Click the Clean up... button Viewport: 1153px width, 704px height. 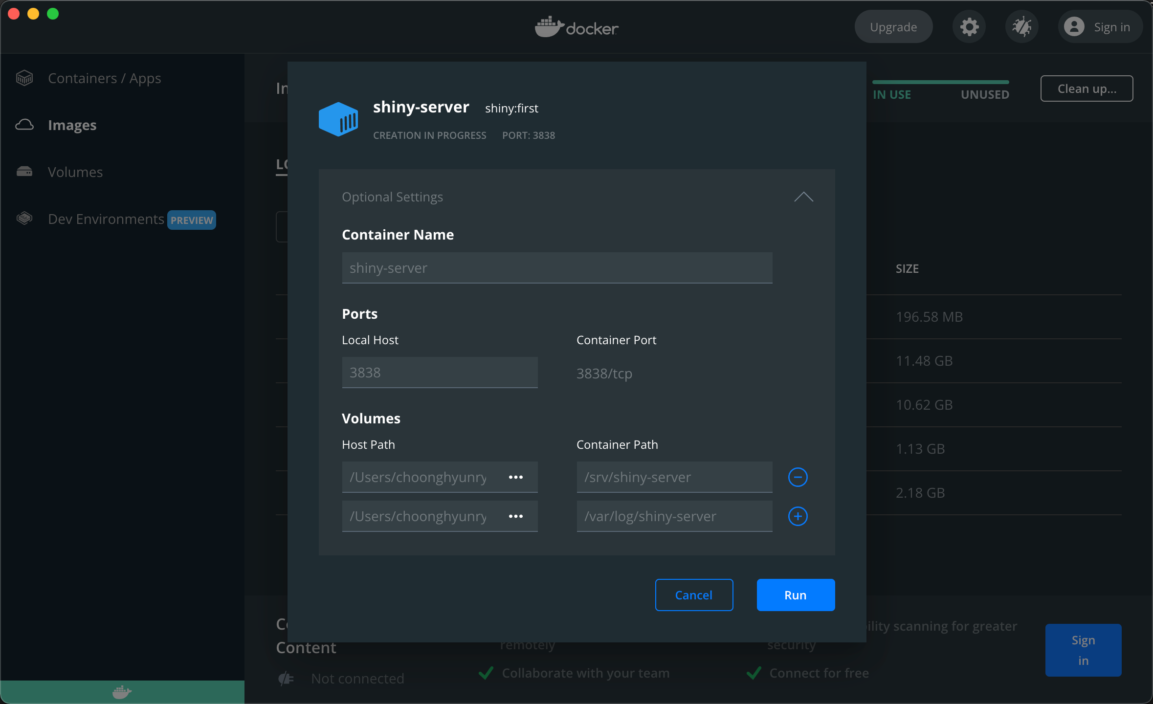(x=1086, y=88)
